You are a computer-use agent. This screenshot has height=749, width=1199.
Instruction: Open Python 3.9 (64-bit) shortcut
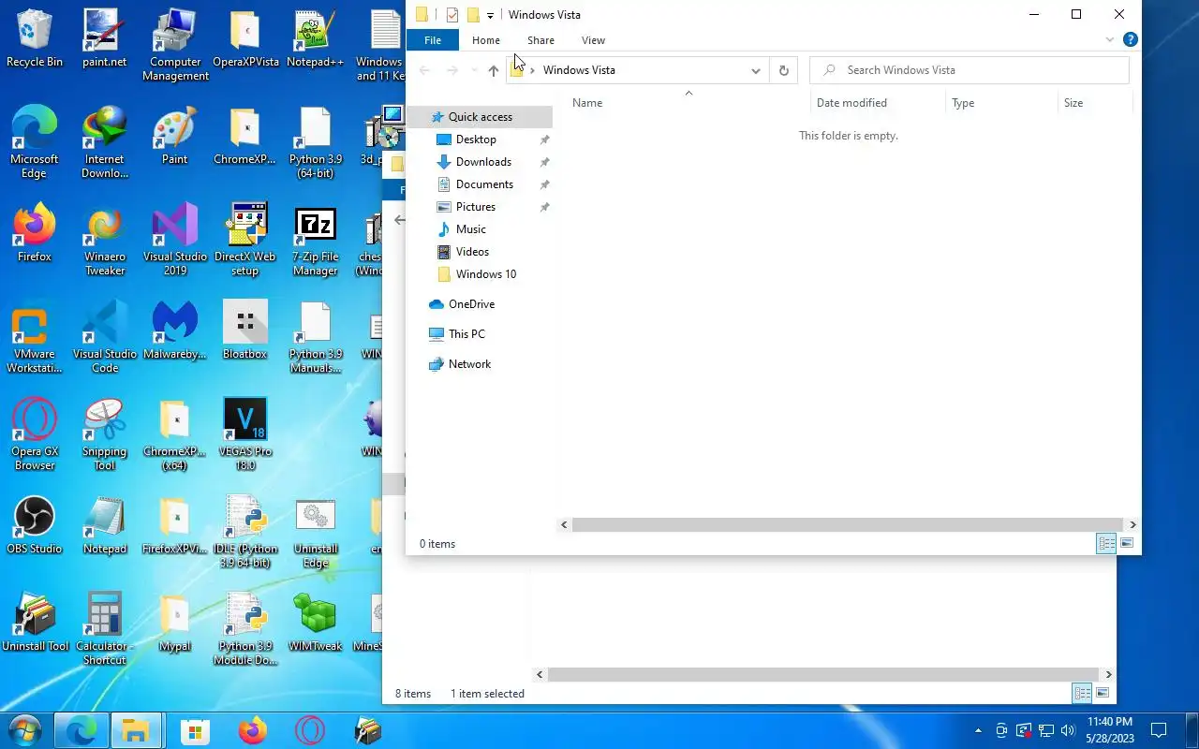(315, 143)
